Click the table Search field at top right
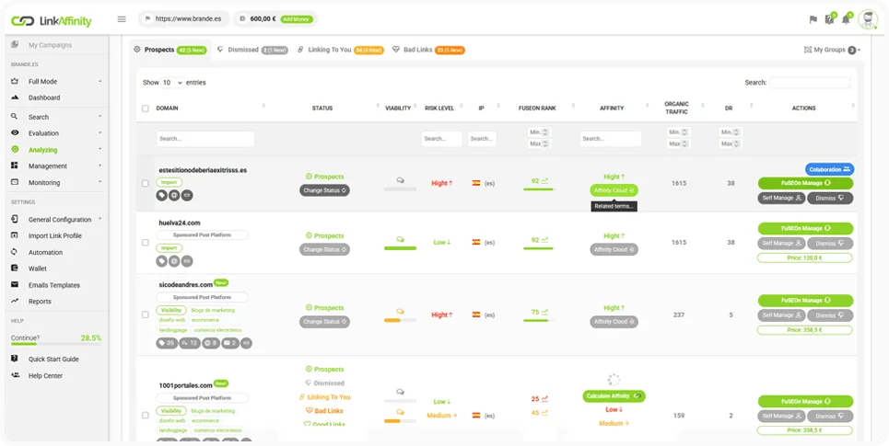This screenshot has width=889, height=446. (809, 83)
